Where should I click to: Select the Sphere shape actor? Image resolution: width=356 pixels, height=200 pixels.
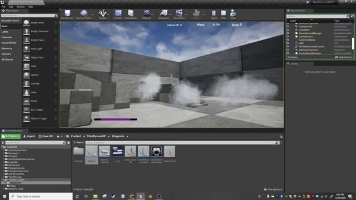40,75
